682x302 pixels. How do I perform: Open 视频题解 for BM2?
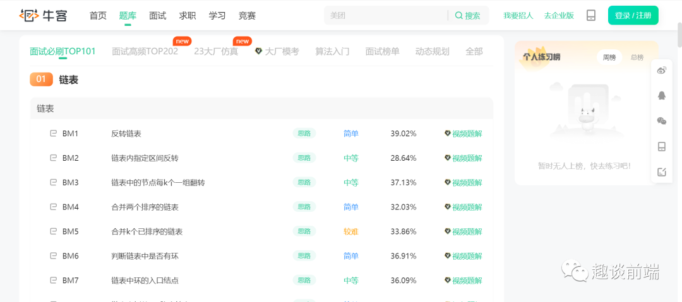[464, 158]
